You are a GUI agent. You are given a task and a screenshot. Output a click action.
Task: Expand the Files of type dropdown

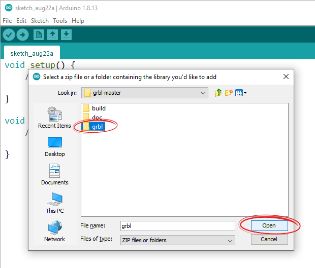(x=178, y=240)
